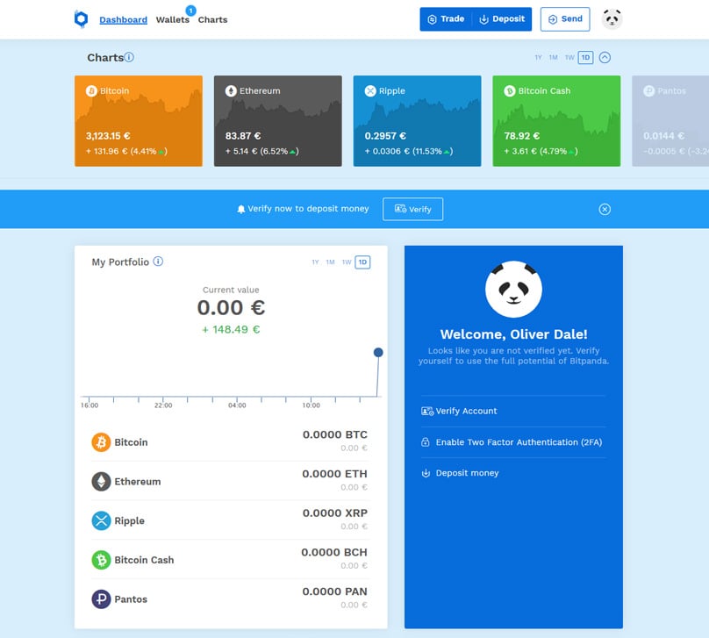Click the + 148.49 € portfolio change value

(231, 330)
